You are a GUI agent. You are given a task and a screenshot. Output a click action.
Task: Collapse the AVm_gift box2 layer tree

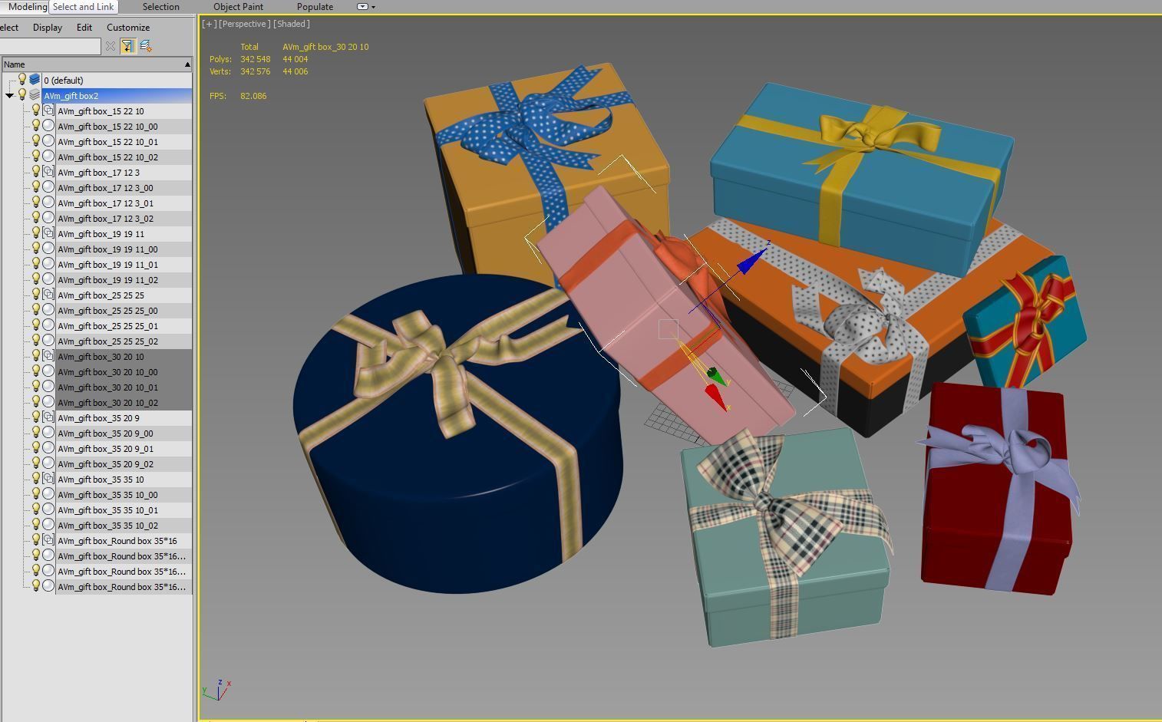9,96
